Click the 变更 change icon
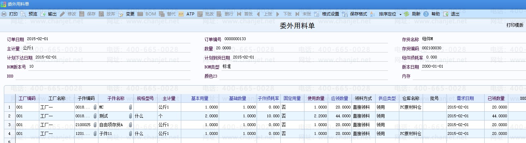This screenshot has width=526, height=143. point(121,14)
